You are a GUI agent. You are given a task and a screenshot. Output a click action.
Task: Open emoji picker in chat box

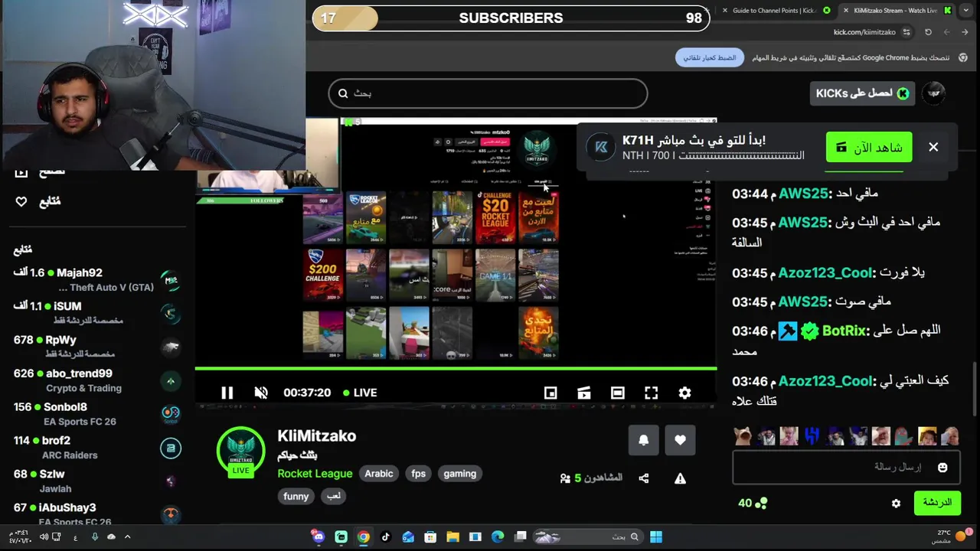pyautogui.click(x=942, y=467)
